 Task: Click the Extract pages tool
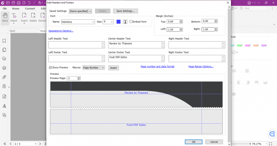pos(42,17)
